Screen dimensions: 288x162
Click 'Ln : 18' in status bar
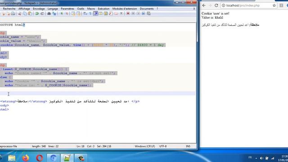click(x=81, y=146)
